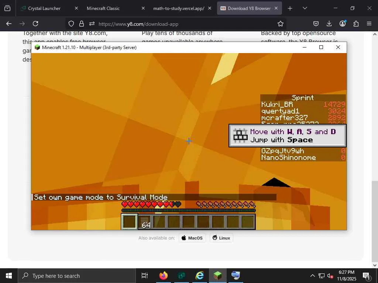Open the Windows Start menu

pyautogui.click(x=9, y=276)
